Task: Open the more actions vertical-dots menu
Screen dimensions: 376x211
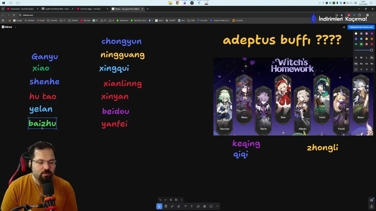Action: coord(181,200)
